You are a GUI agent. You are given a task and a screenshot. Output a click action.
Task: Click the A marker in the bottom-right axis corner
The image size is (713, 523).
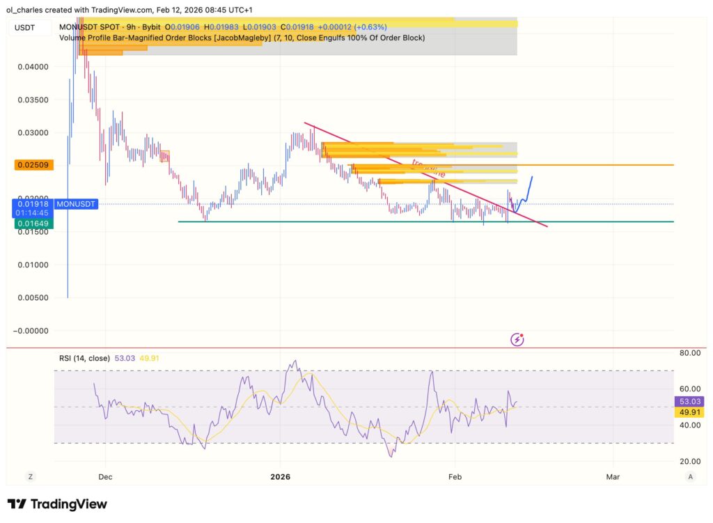[x=691, y=477]
